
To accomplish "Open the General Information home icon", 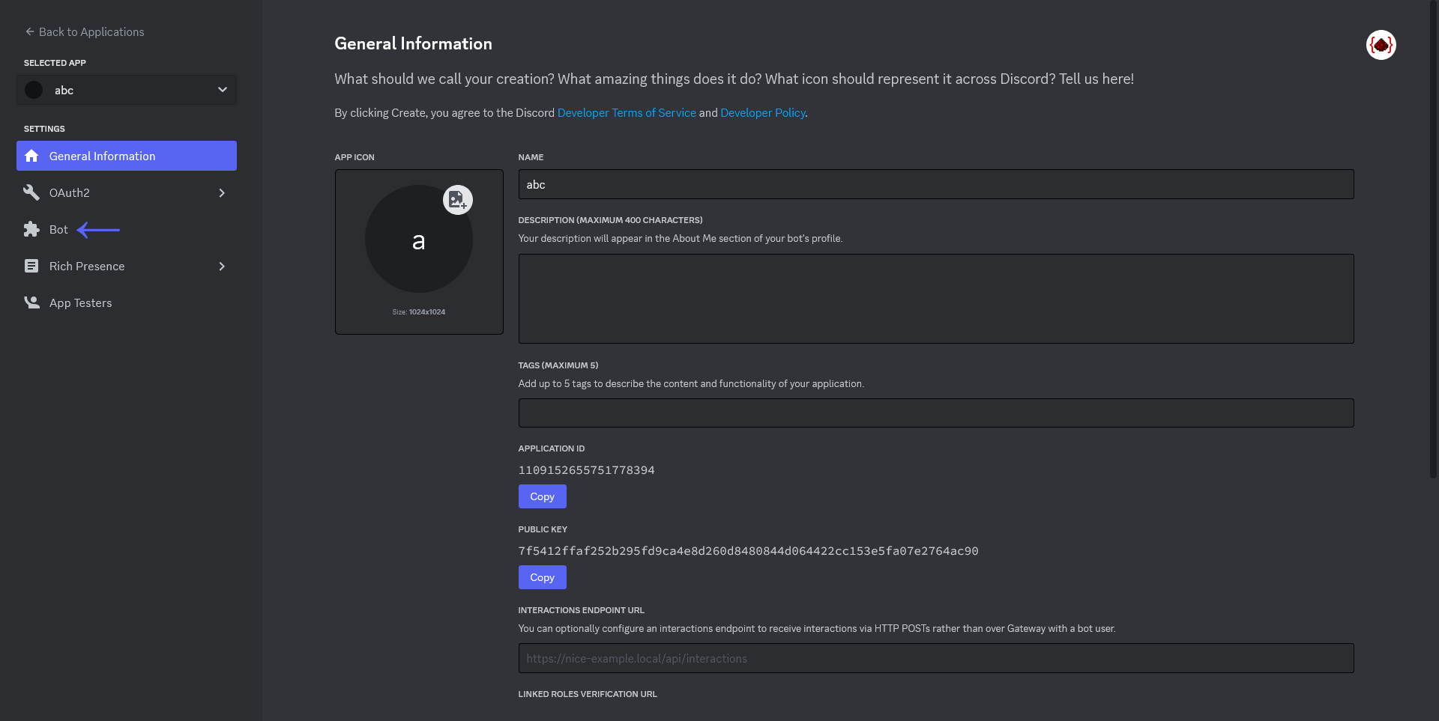I will (x=31, y=156).
